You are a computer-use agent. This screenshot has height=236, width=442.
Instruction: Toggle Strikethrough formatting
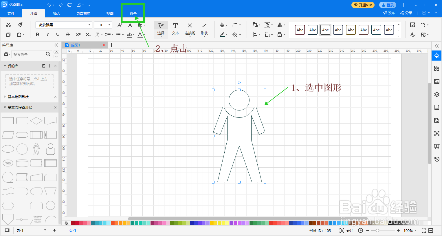68,35
